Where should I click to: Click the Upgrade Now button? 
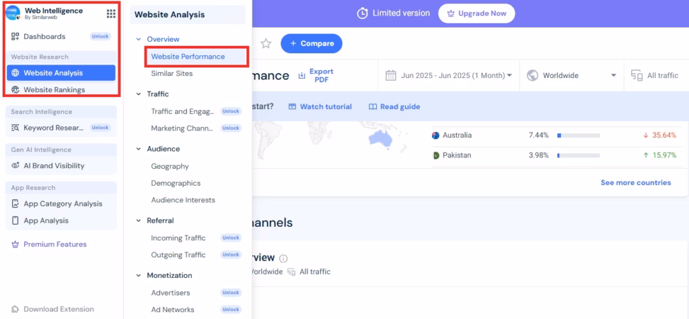476,13
